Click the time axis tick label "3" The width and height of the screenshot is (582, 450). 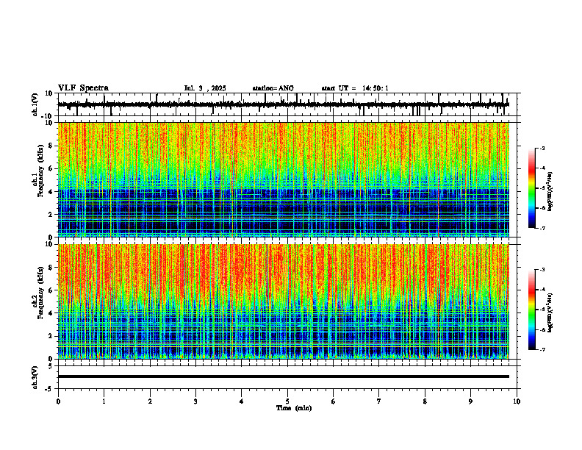tap(195, 401)
